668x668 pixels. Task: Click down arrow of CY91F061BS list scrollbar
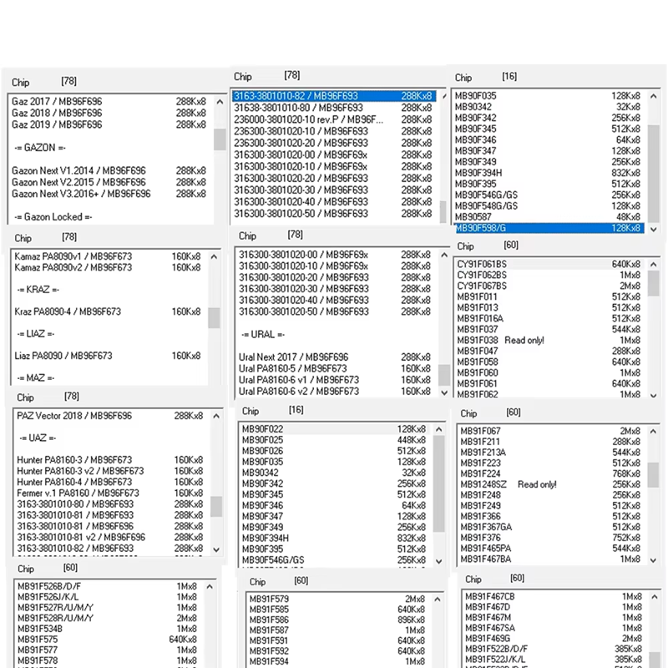654,395
